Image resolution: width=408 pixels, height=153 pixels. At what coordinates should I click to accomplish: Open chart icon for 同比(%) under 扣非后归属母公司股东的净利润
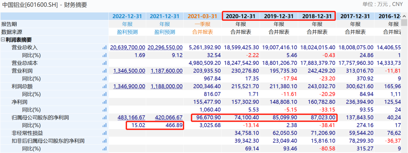click(105, 149)
